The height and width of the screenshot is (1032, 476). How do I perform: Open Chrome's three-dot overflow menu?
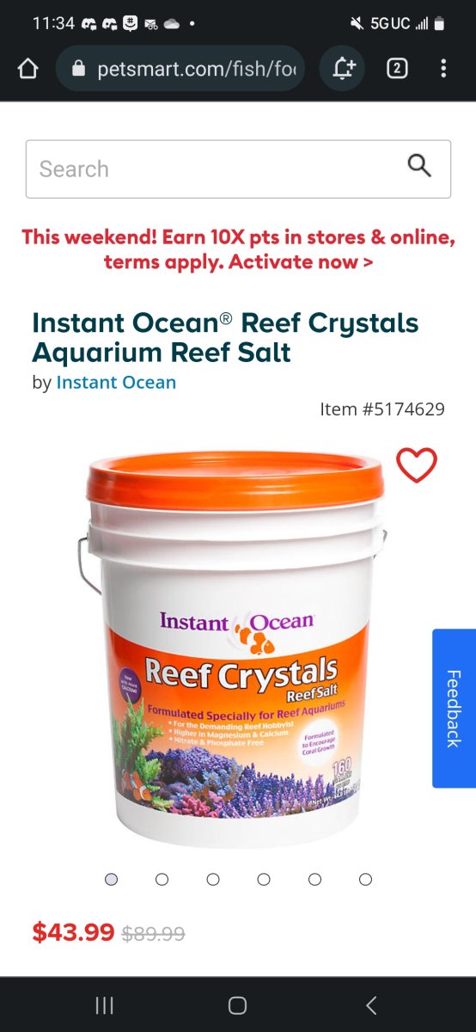pyautogui.click(x=443, y=69)
